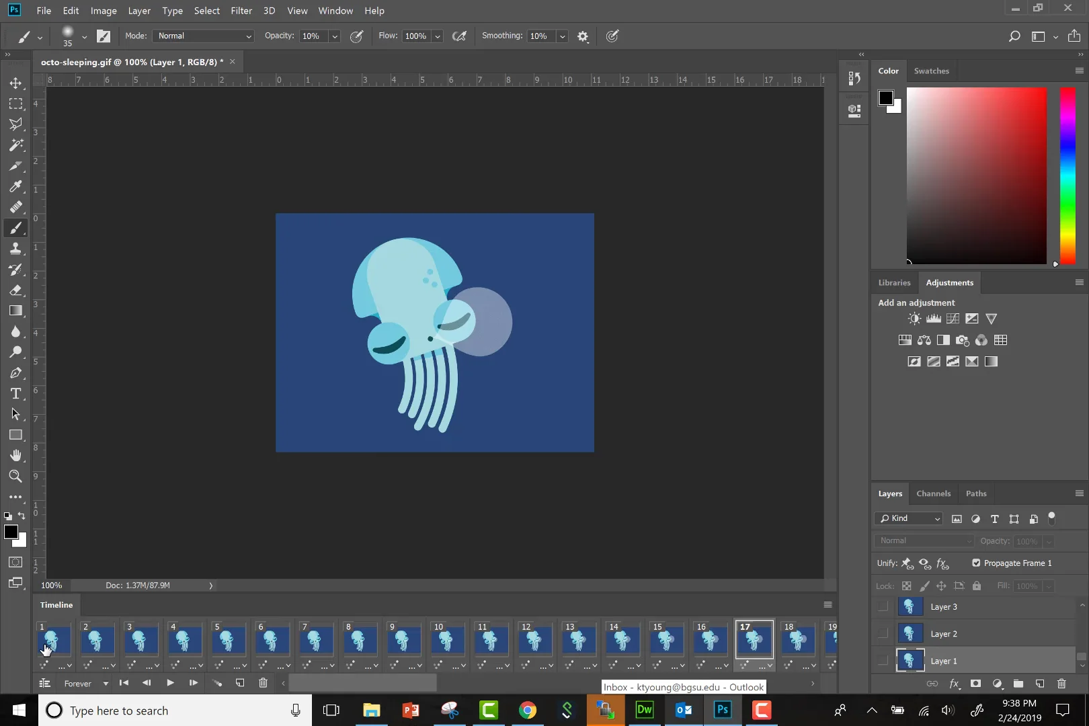
Task: Pick a hue from the color spectrum strip
Action: point(1067,175)
